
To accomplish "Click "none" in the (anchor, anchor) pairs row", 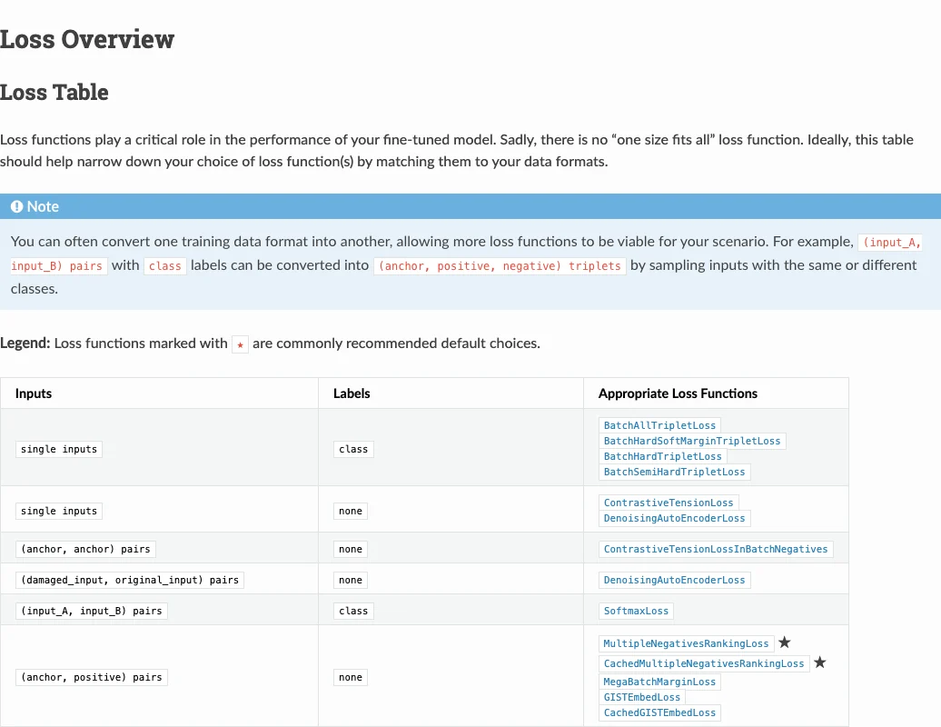I will (x=351, y=549).
